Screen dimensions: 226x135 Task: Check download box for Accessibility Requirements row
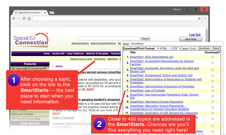pos(213,63)
